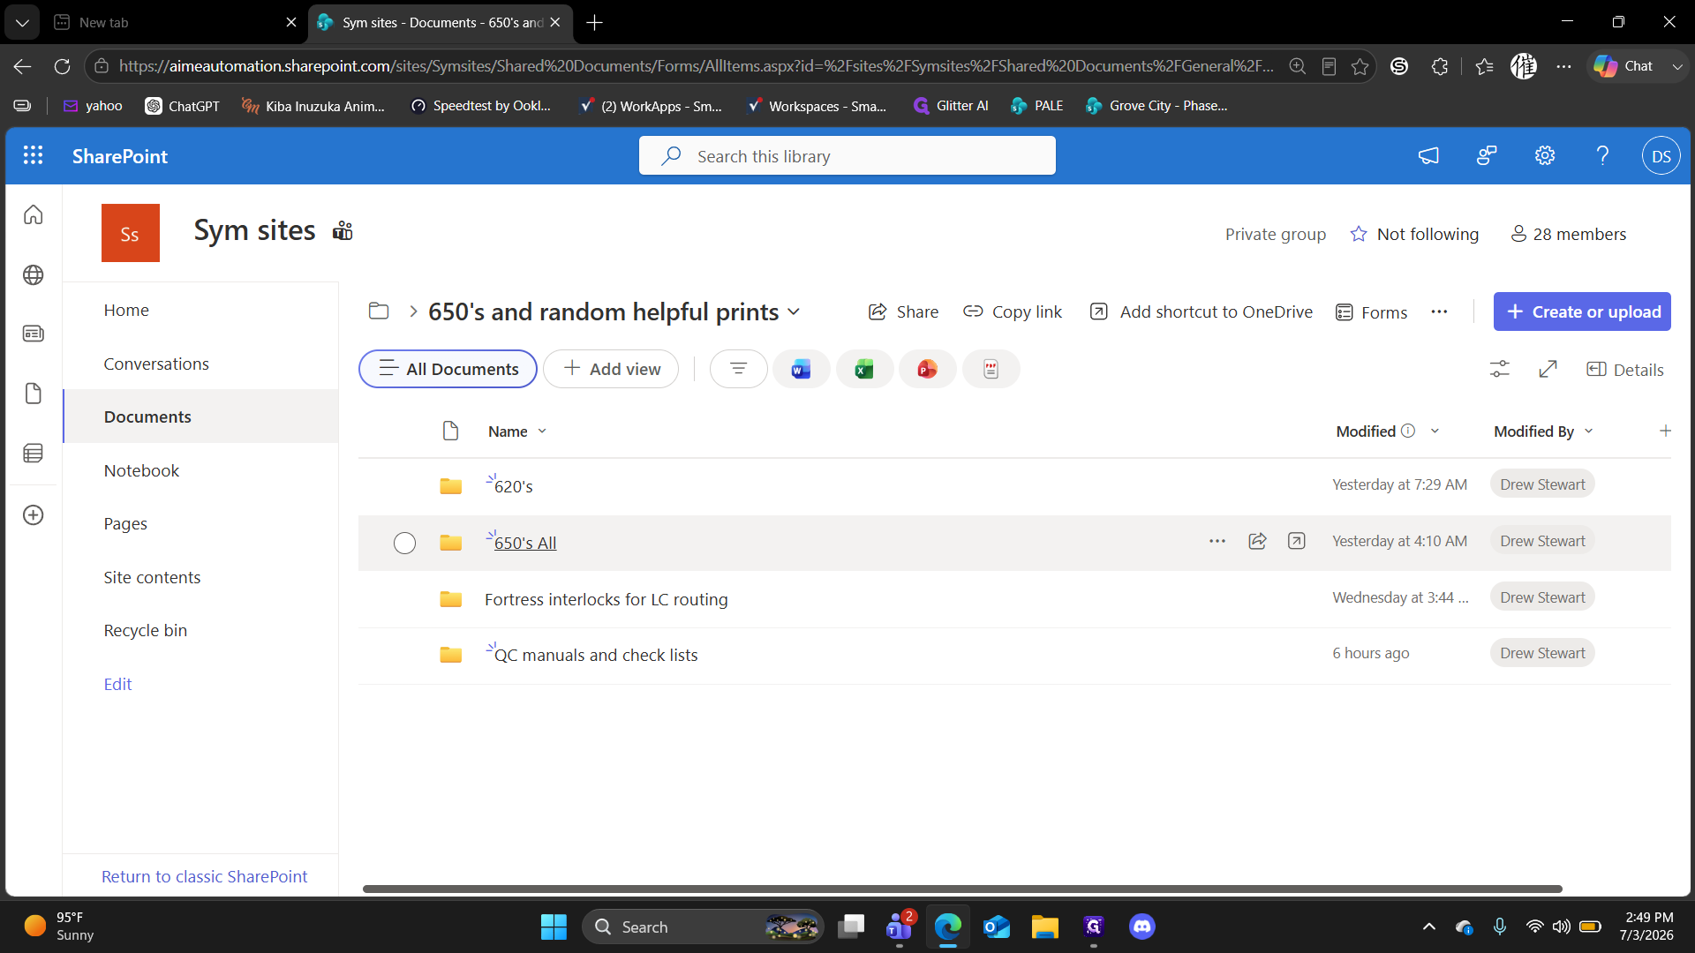Share the 650's All folder icon
Screen dimensions: 1695x953
click(1257, 541)
